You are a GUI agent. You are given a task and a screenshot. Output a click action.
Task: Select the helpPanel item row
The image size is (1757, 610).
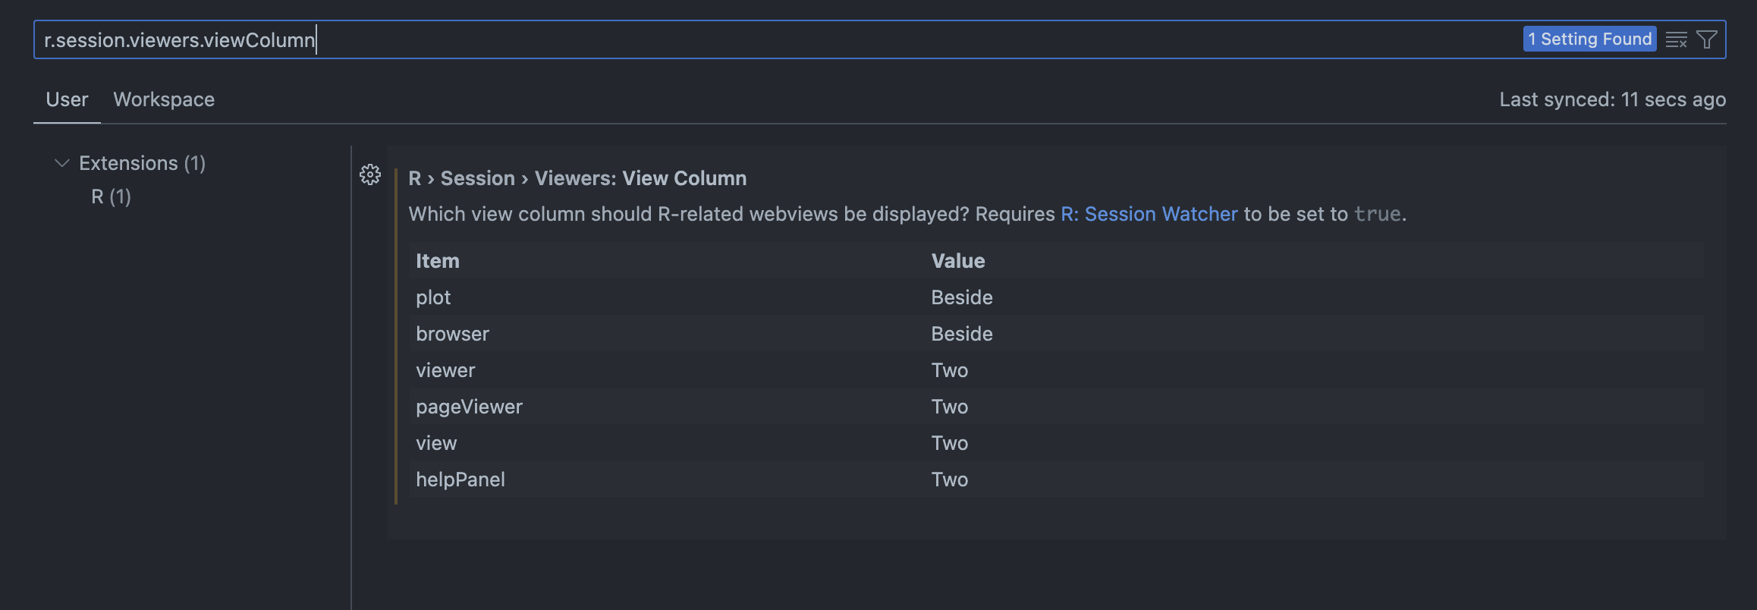coord(1056,480)
